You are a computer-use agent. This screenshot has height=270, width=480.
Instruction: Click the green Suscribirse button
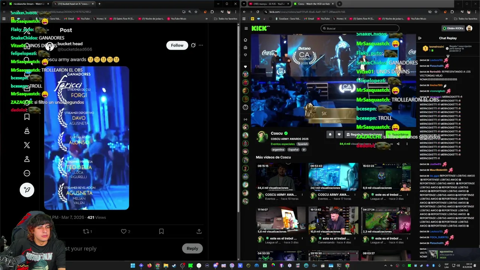398,134
